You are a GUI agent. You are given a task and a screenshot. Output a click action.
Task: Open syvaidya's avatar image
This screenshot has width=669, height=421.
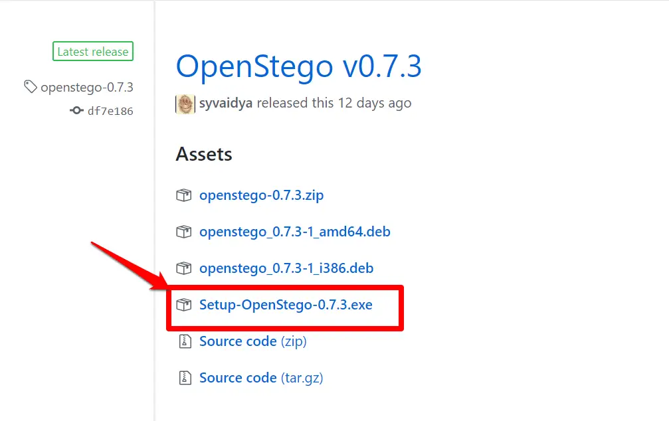point(185,104)
